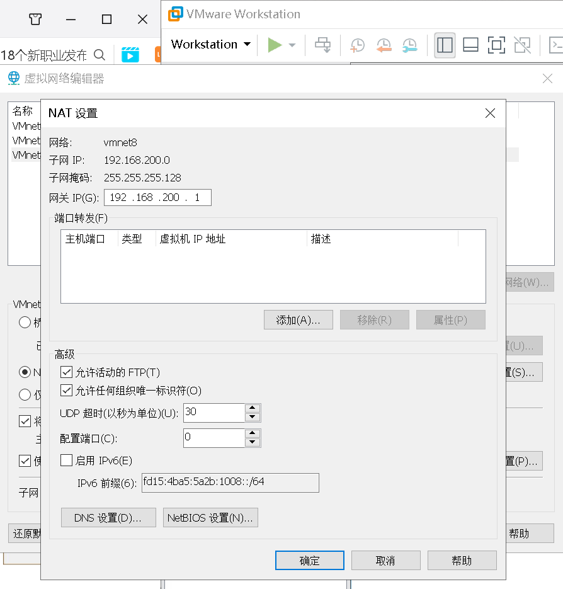Toggle 允许任何组织唯一标识符 checkbox
This screenshot has width=563, height=589.
click(x=67, y=391)
